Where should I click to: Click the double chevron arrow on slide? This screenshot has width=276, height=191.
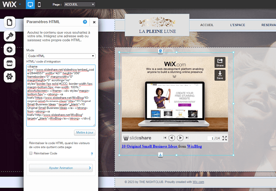(x=174, y=76)
